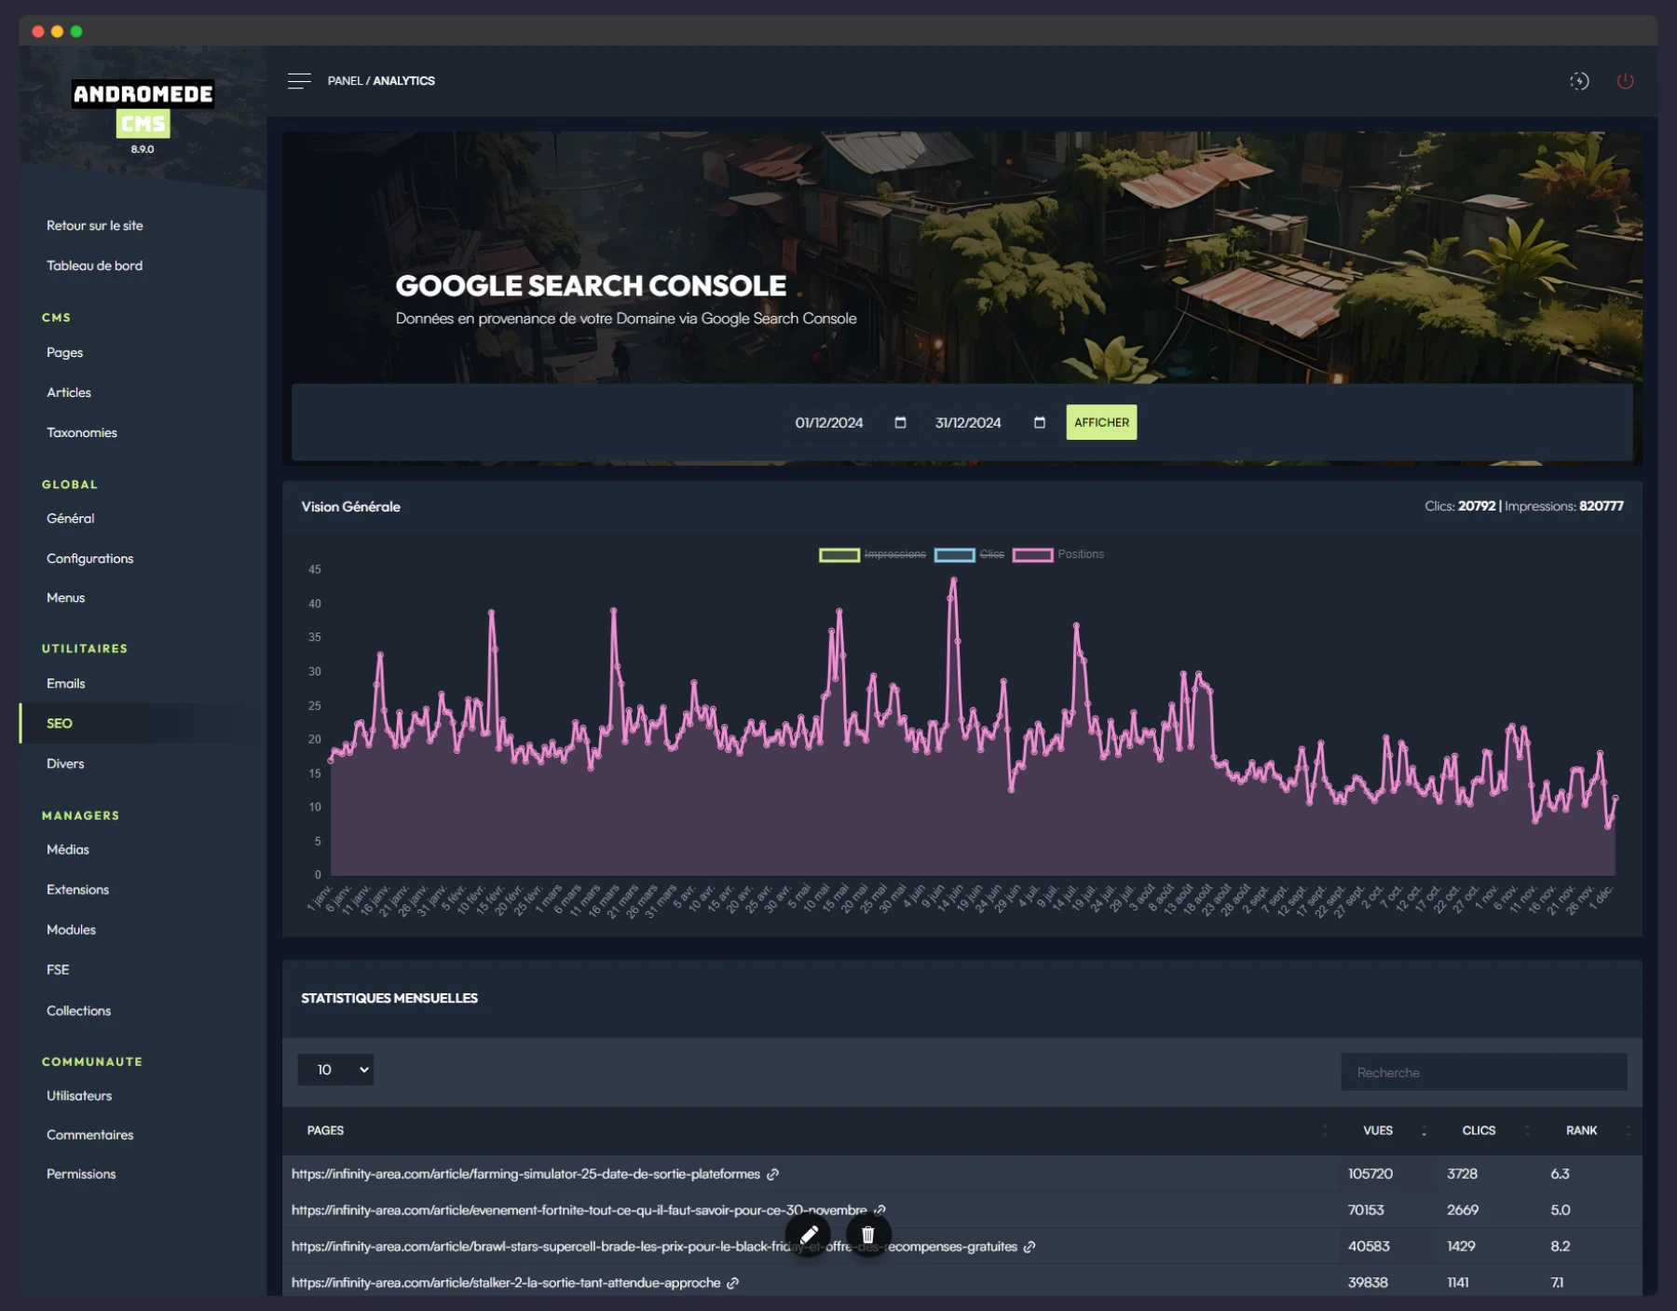1677x1311 pixels.
Task: Open FSE in sidebar
Action: click(x=58, y=970)
